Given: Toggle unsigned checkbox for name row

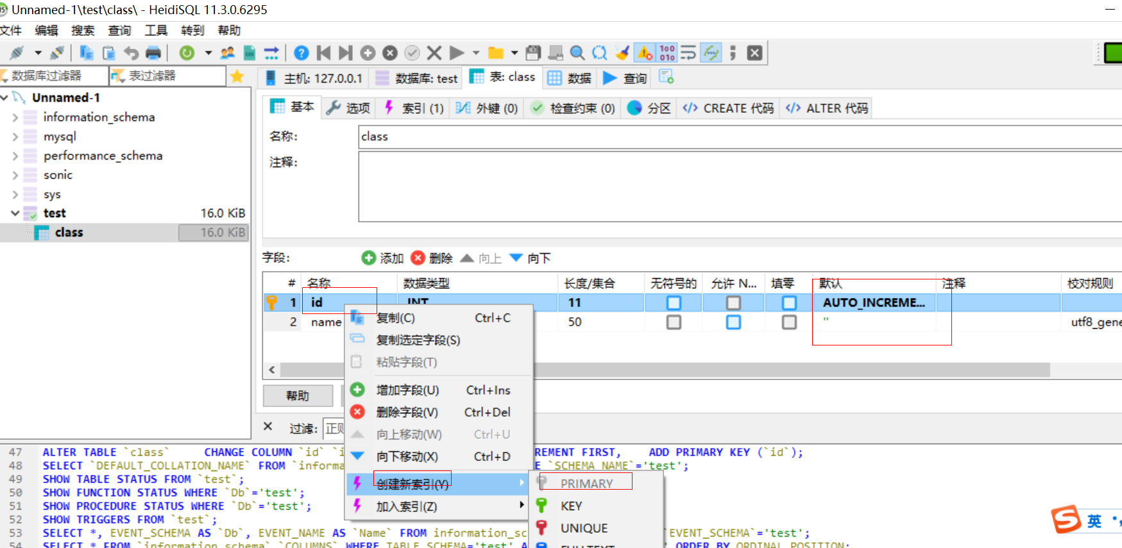Looking at the screenshot, I should 674,322.
